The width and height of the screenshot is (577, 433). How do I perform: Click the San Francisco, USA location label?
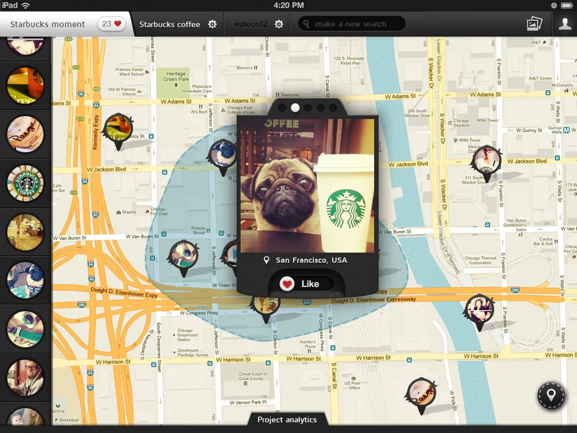(x=311, y=260)
